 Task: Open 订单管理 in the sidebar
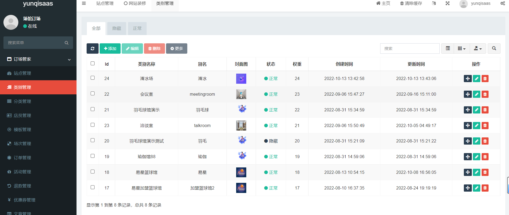[x=38, y=158]
